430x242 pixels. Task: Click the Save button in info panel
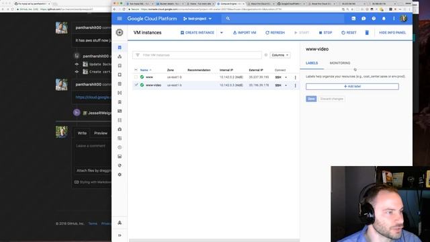point(311,99)
